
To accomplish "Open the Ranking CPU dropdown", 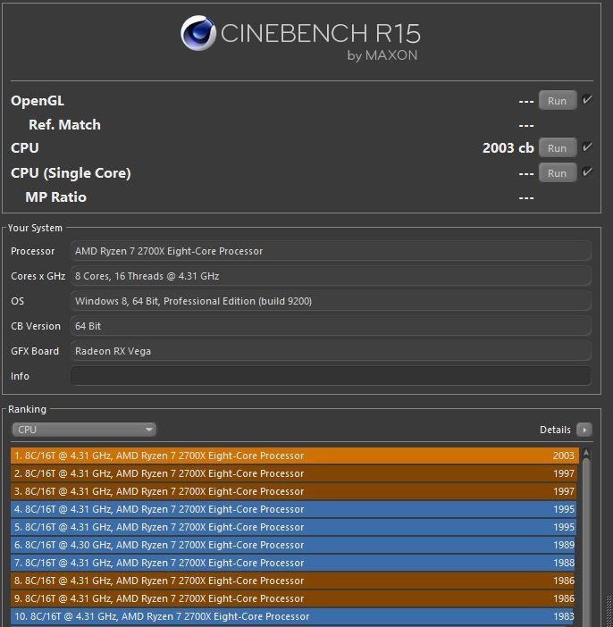I will (x=84, y=430).
